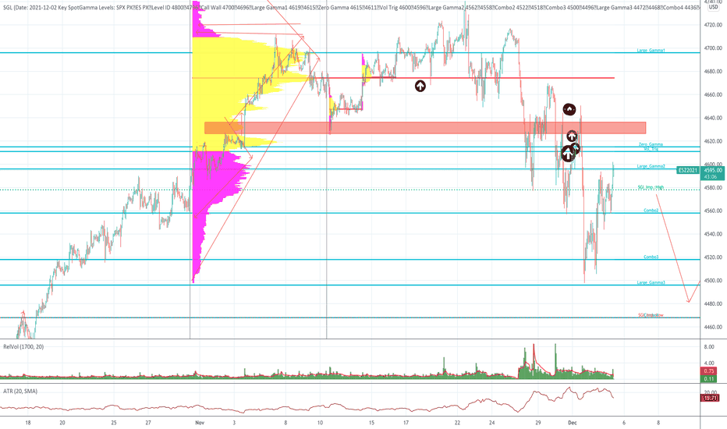This screenshot has height=429, width=727.
Task: Click the up-arrow marker below the red line near 17
Action: 420,86
